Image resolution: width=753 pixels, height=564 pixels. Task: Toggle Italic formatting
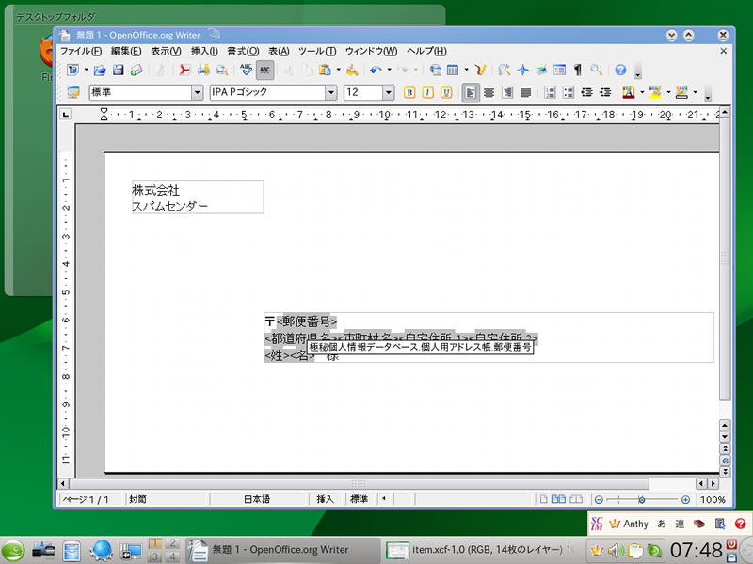click(x=427, y=92)
